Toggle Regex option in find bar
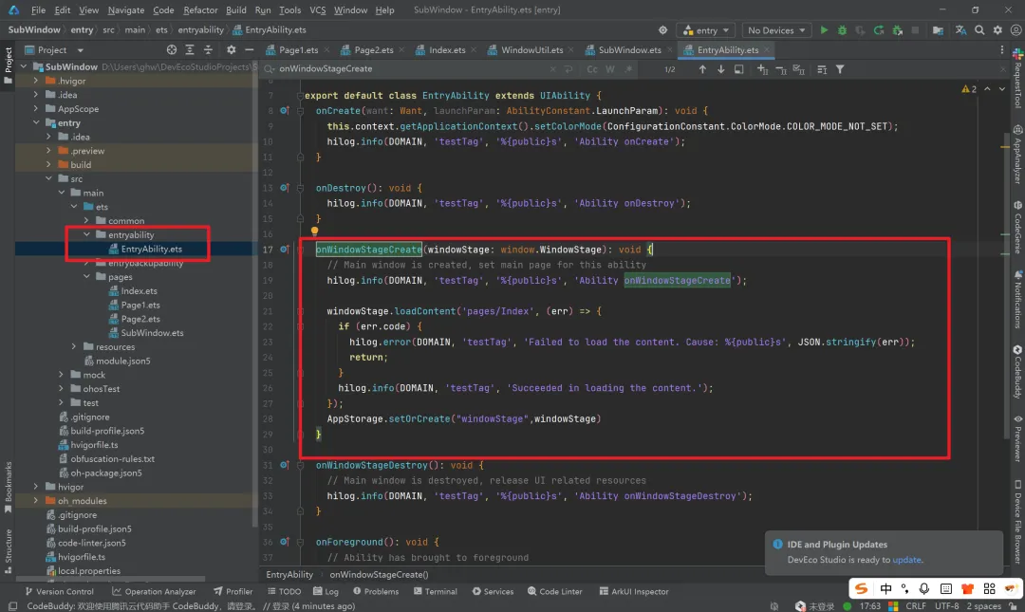The height and width of the screenshot is (612, 1025). (627, 69)
